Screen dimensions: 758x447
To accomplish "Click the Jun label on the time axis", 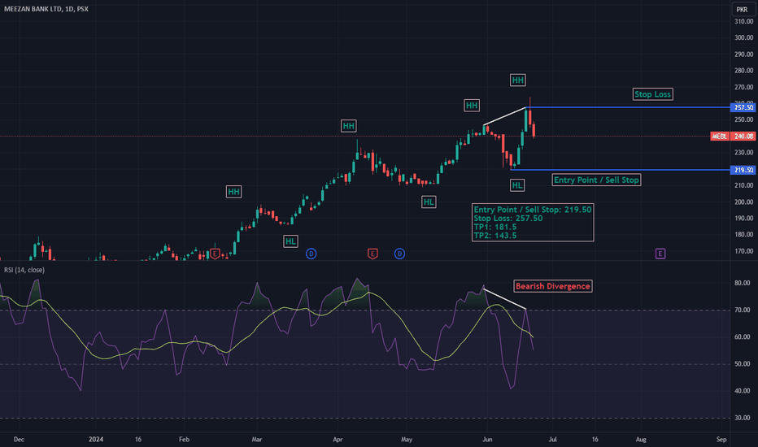I will (x=487, y=439).
